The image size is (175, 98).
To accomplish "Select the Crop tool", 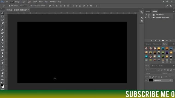I will (x=2, y=27).
